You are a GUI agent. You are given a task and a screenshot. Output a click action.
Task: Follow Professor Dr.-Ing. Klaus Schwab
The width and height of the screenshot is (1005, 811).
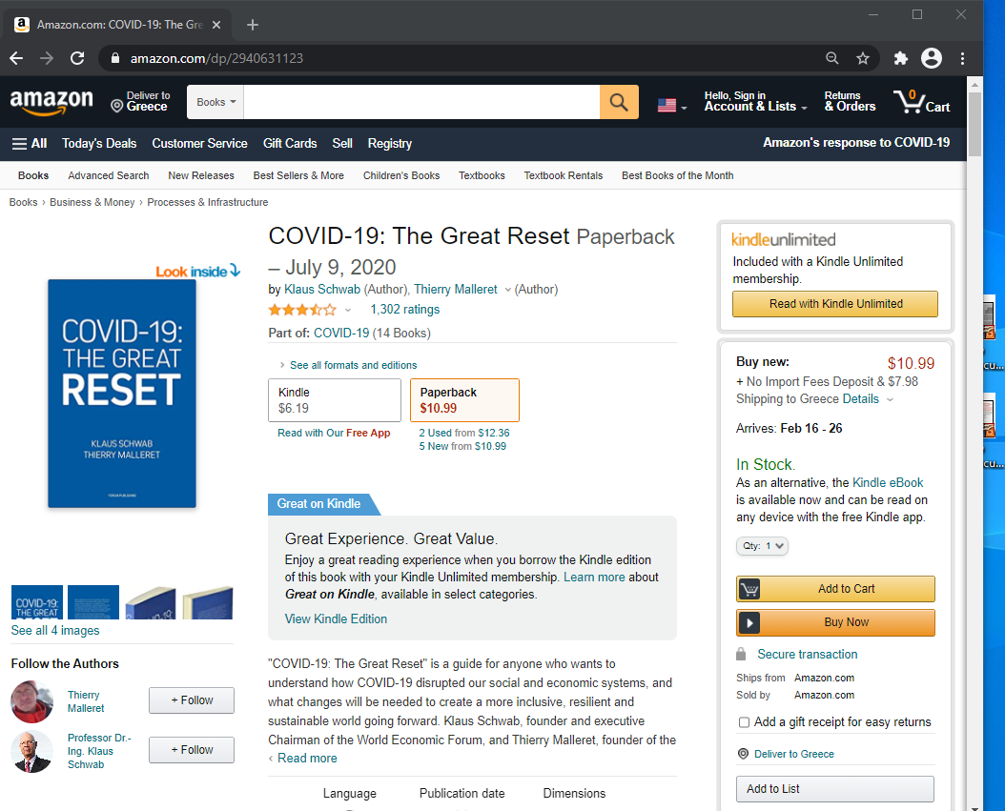pyautogui.click(x=192, y=750)
